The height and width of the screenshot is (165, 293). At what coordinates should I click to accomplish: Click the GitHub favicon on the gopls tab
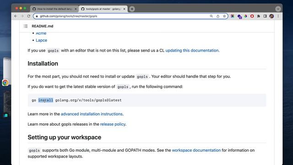tap(82, 9)
